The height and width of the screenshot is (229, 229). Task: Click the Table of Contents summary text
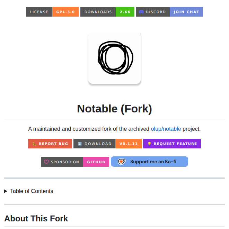pyautogui.click(x=32, y=191)
